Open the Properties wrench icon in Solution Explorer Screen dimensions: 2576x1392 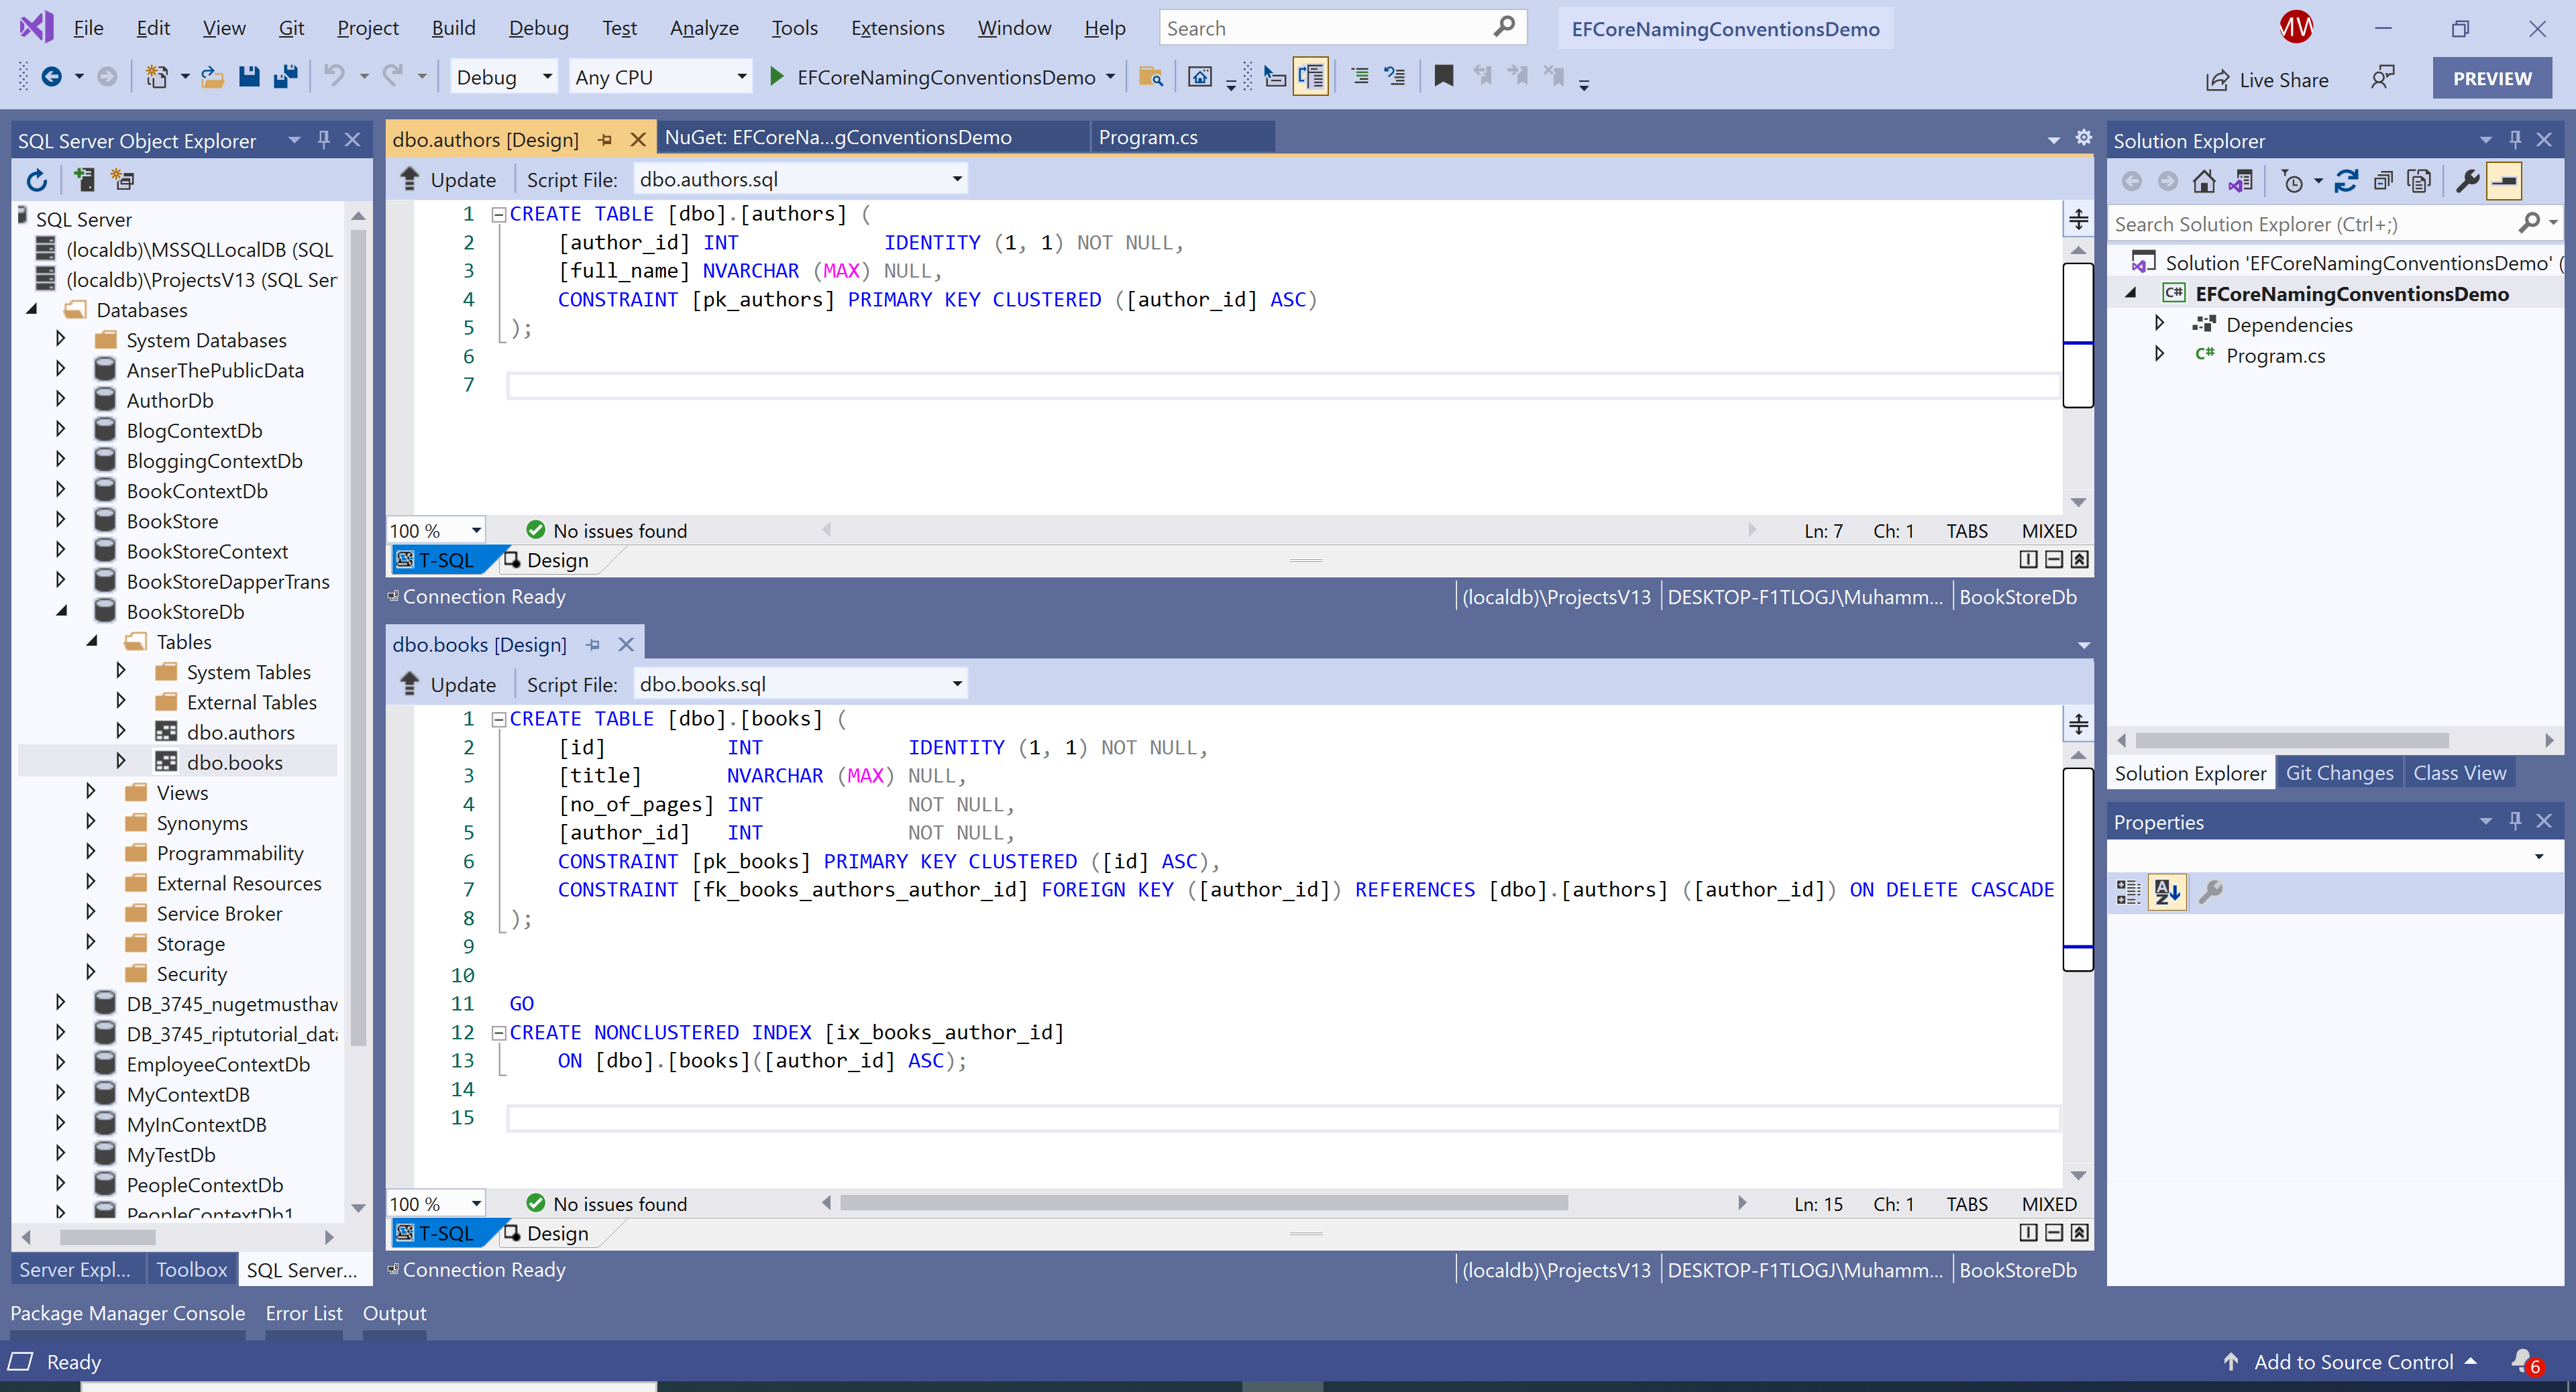pos(2467,181)
